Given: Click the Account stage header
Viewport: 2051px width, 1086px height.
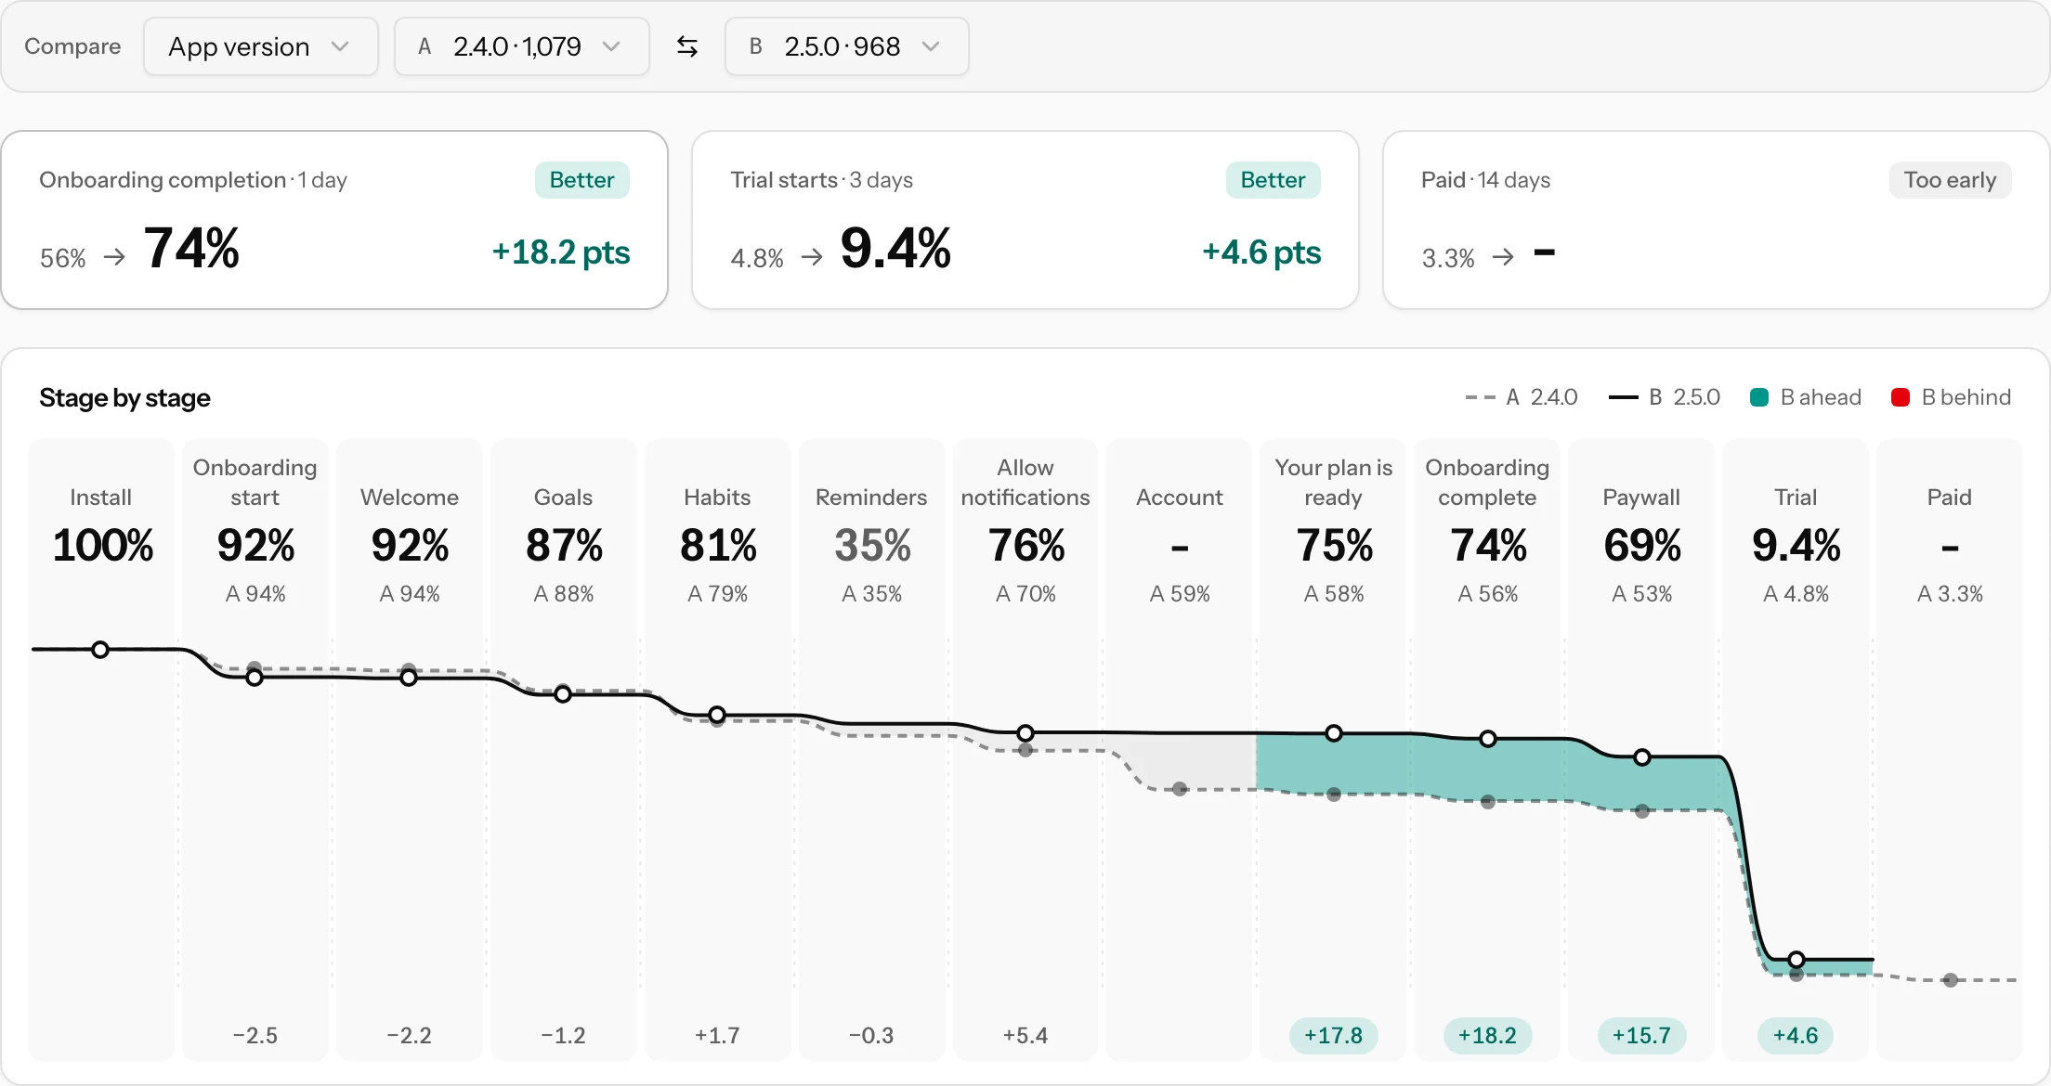Looking at the screenshot, I should pos(1180,498).
